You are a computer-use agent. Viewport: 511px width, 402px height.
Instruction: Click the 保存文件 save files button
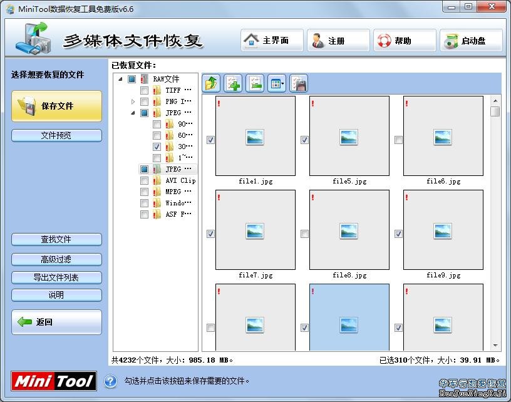point(56,106)
